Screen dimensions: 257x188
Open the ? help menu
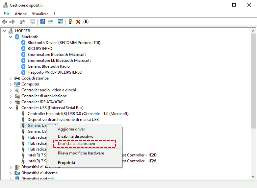(x=54, y=14)
